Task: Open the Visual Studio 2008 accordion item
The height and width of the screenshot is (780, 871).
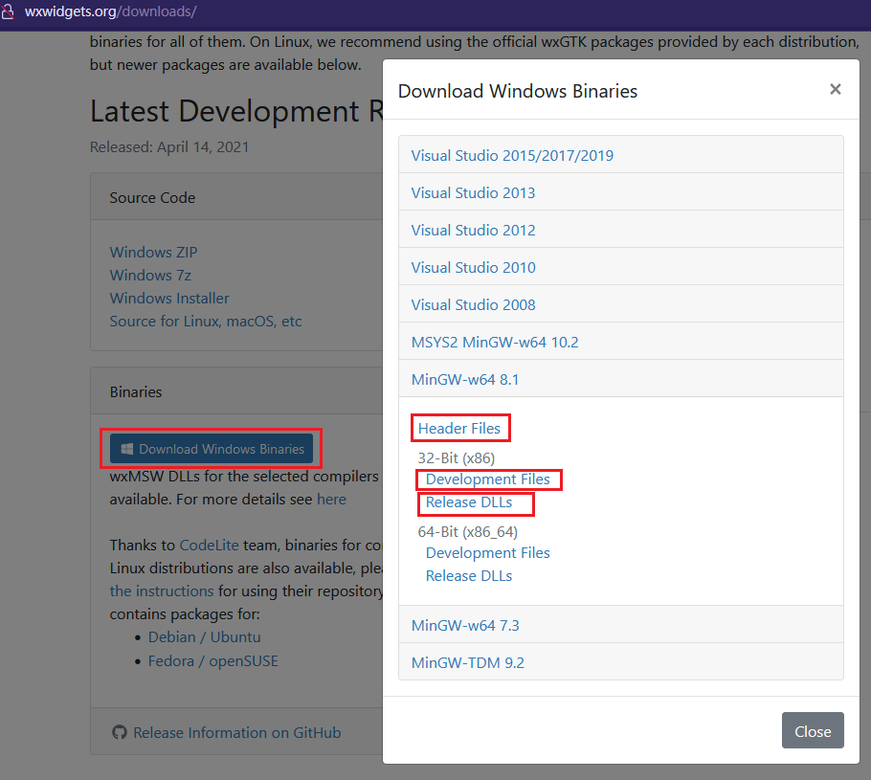Action: (473, 304)
